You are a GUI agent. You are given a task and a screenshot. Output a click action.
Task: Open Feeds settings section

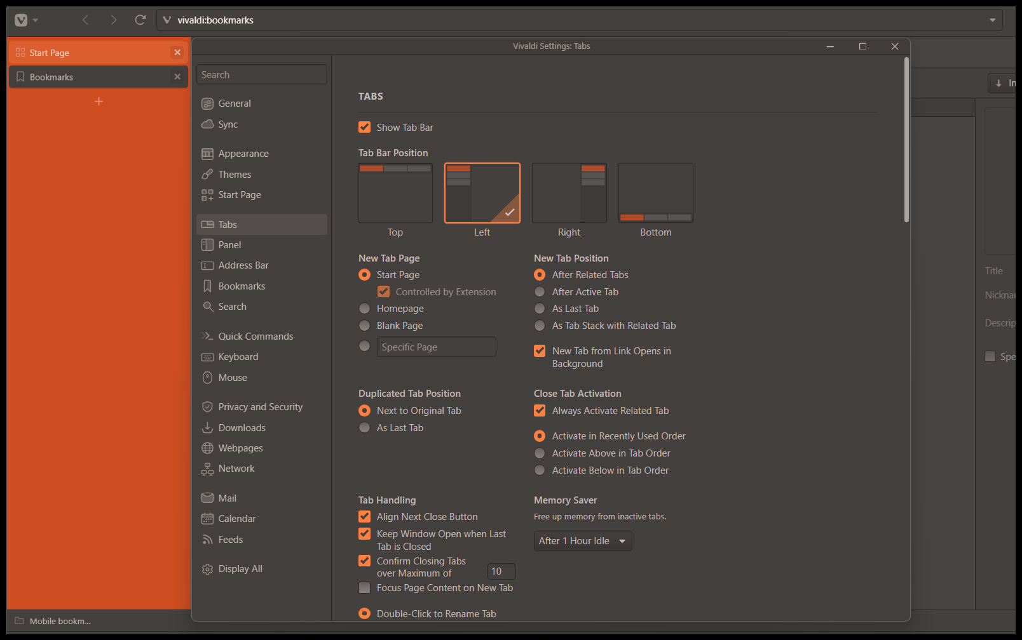pyautogui.click(x=262, y=540)
